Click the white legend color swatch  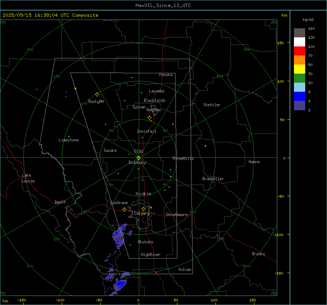(299, 42)
